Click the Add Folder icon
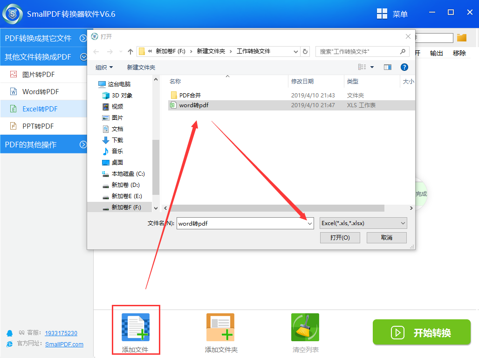 point(220,327)
